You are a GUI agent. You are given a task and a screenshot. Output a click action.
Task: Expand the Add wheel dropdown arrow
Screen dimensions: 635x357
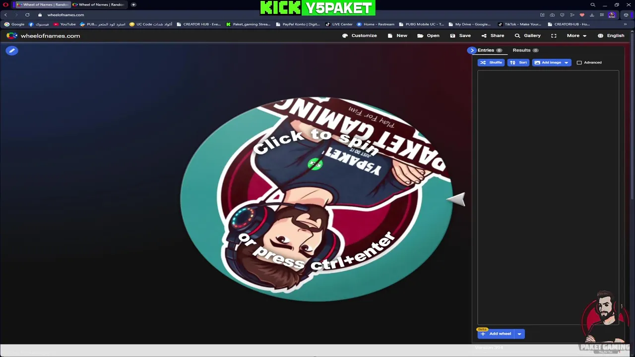519,334
